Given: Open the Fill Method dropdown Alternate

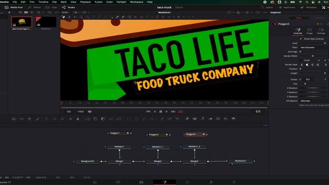Looking at the screenshot, I should [x=314, y=101].
